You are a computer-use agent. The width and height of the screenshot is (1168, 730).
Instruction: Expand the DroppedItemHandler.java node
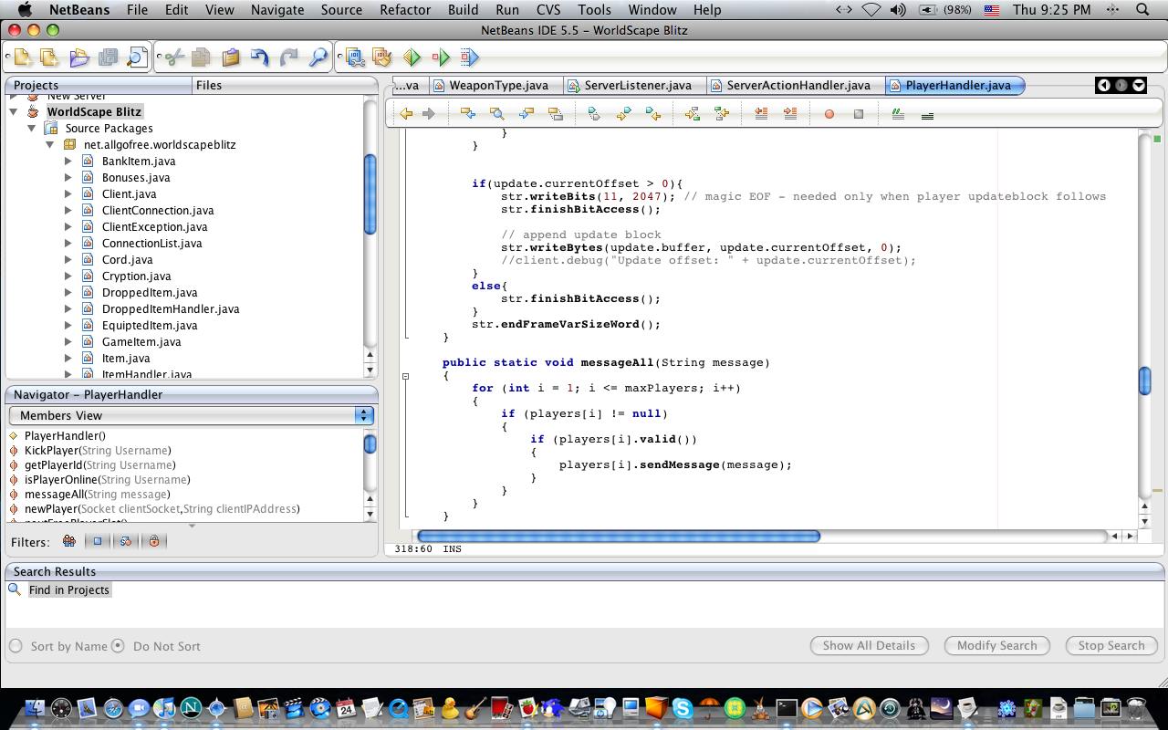point(68,308)
